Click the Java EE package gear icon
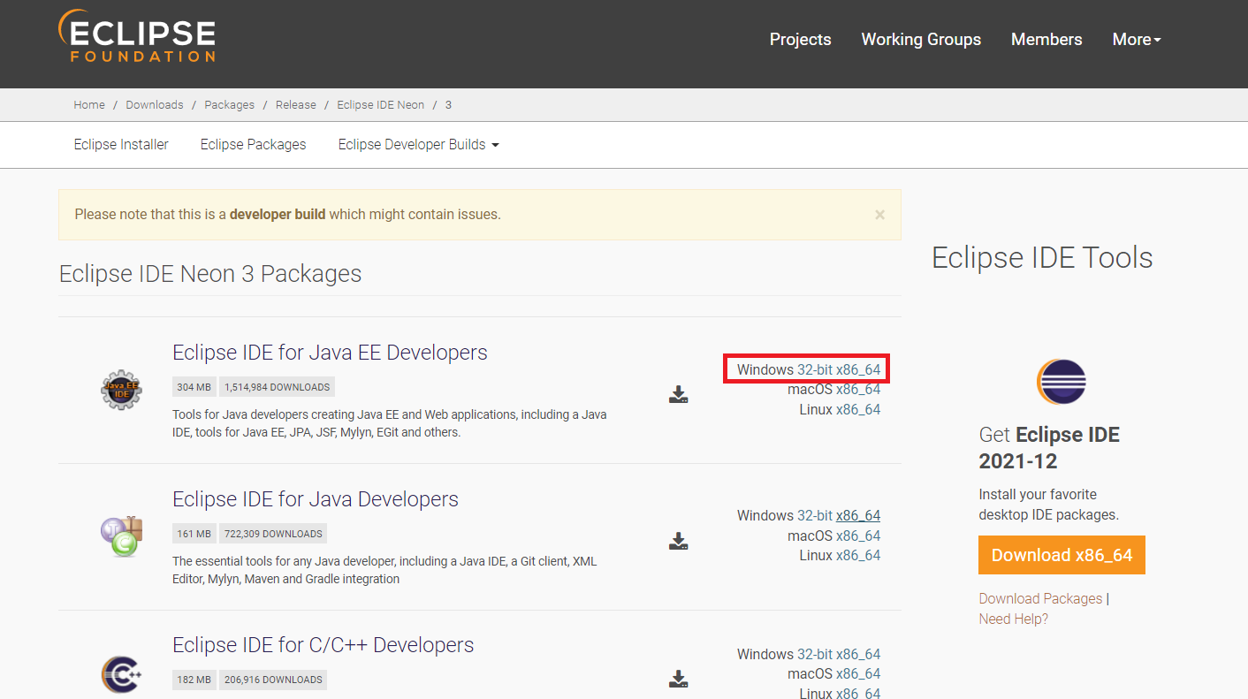This screenshot has height=699, width=1248. 121,390
